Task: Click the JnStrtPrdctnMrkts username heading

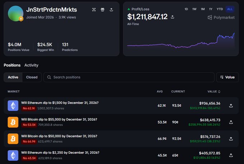Action: tap(52, 10)
